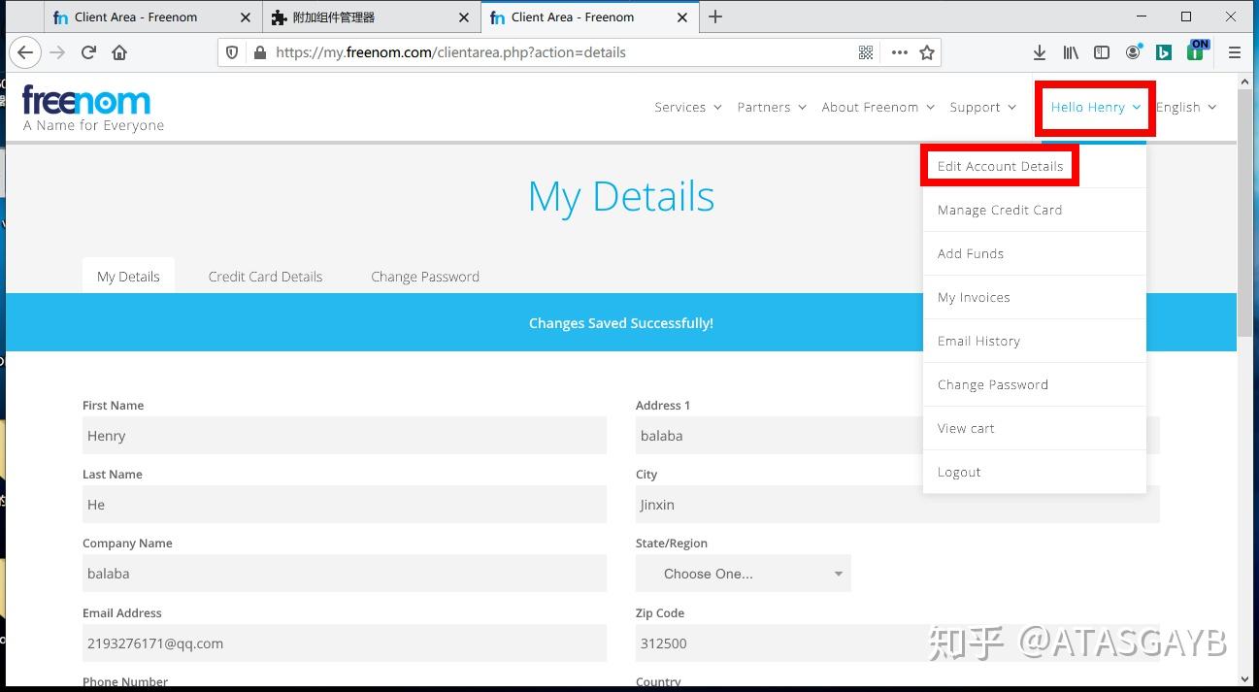Bookmark this page with the star icon
Image resolution: width=1259 pixels, height=692 pixels.
[x=927, y=52]
